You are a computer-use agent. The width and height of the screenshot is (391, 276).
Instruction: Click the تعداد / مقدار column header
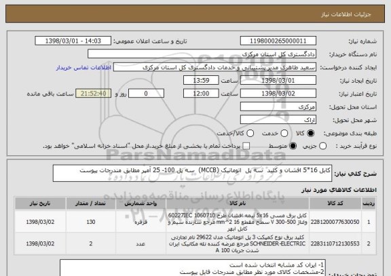(91, 203)
